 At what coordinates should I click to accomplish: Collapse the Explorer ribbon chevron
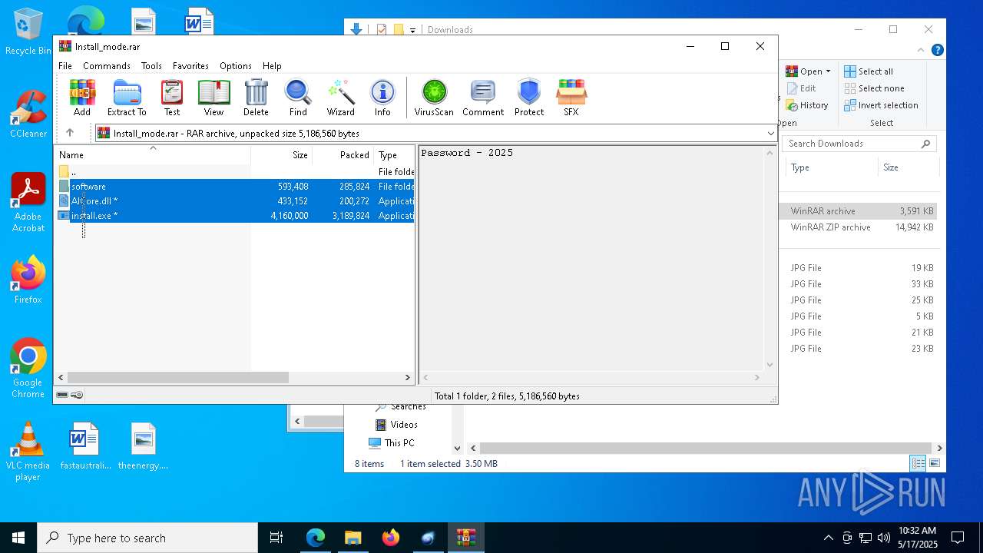point(922,51)
